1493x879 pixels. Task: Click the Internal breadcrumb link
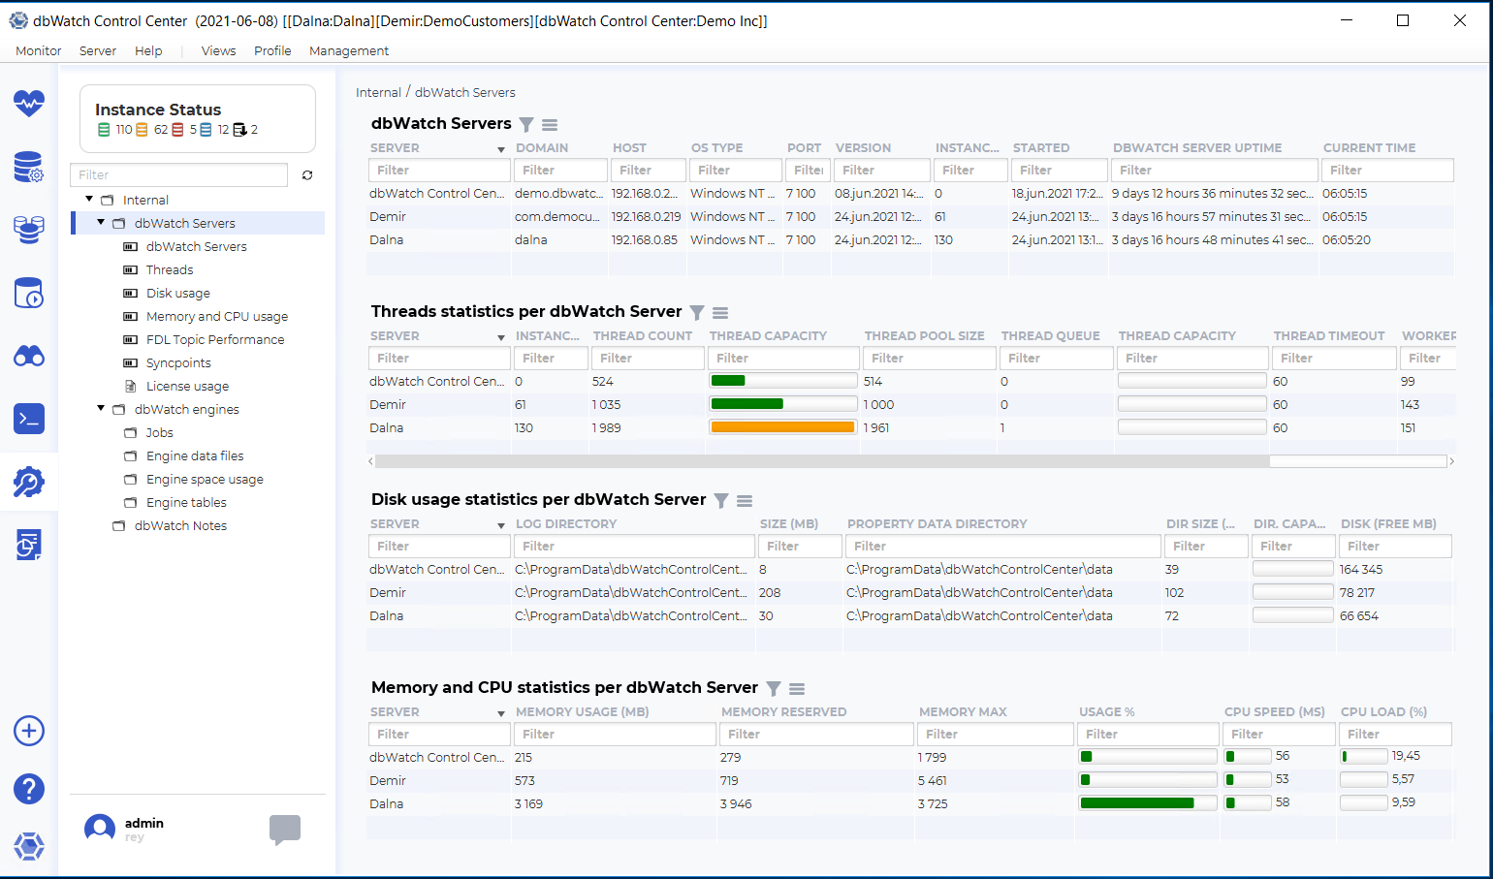[378, 92]
